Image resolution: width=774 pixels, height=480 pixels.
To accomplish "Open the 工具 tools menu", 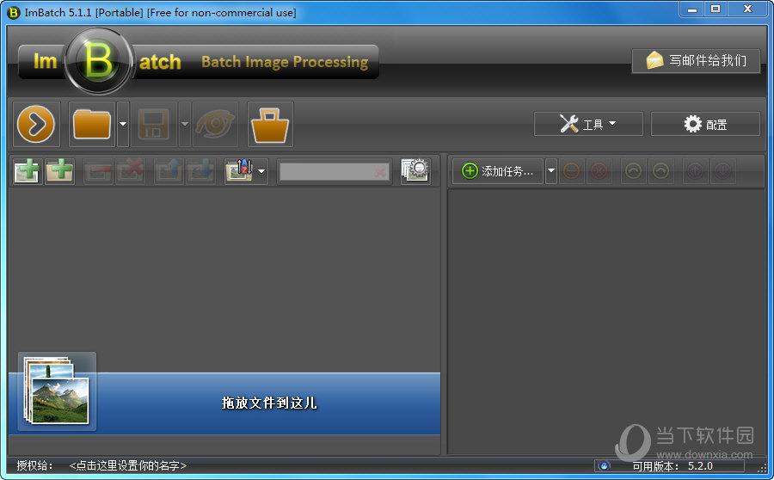I will [x=588, y=124].
